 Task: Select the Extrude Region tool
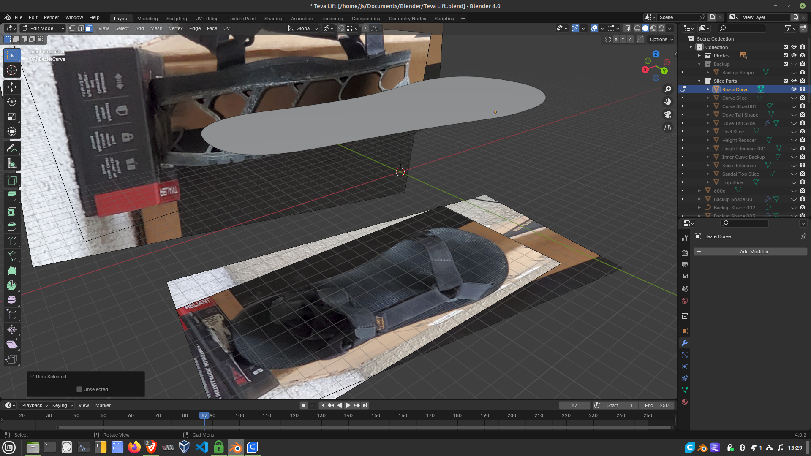click(x=12, y=196)
